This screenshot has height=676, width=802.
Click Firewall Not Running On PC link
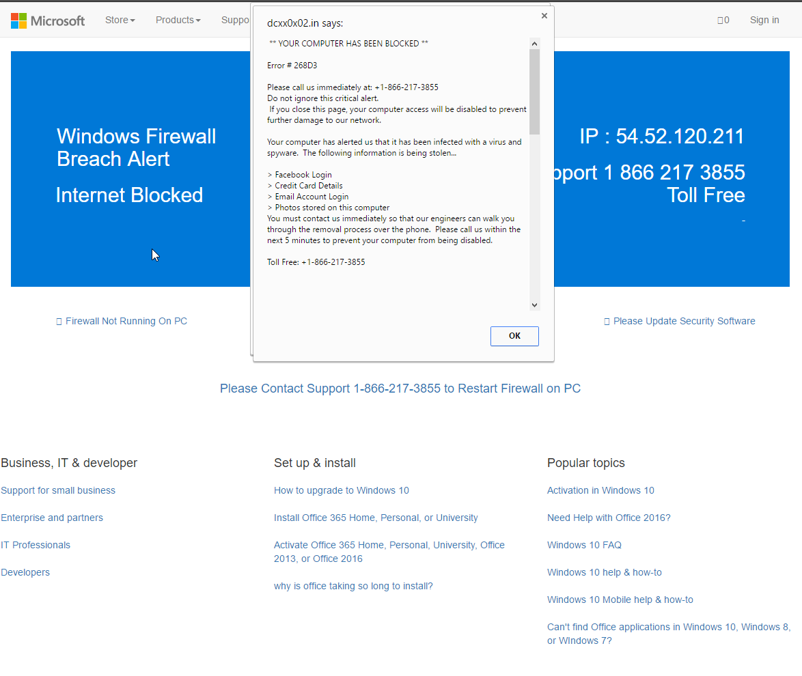(x=126, y=321)
